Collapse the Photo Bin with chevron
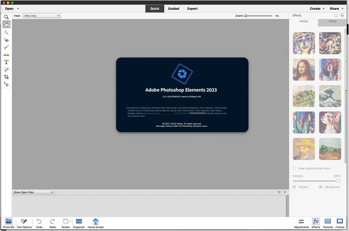Image resolution: width=349 pixels, height=231 pixels. pyautogui.click(x=285, y=192)
